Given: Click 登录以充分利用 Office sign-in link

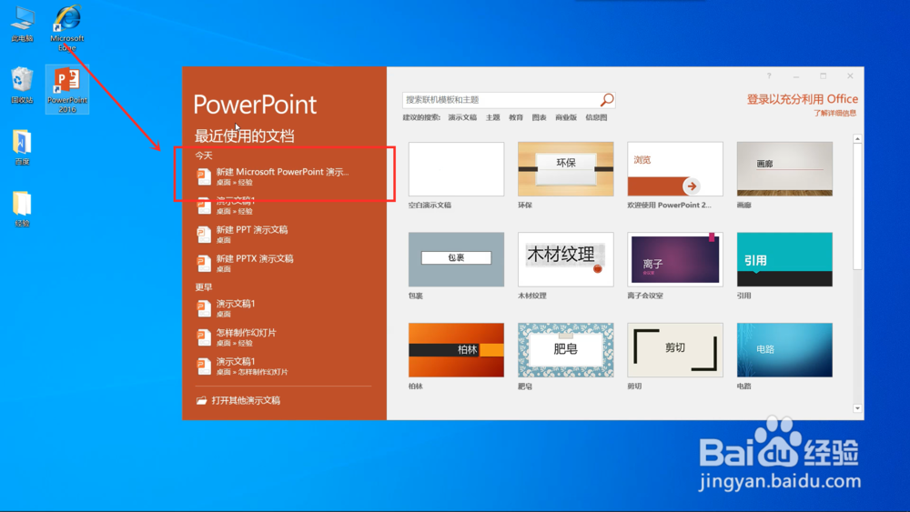Looking at the screenshot, I should 802,99.
